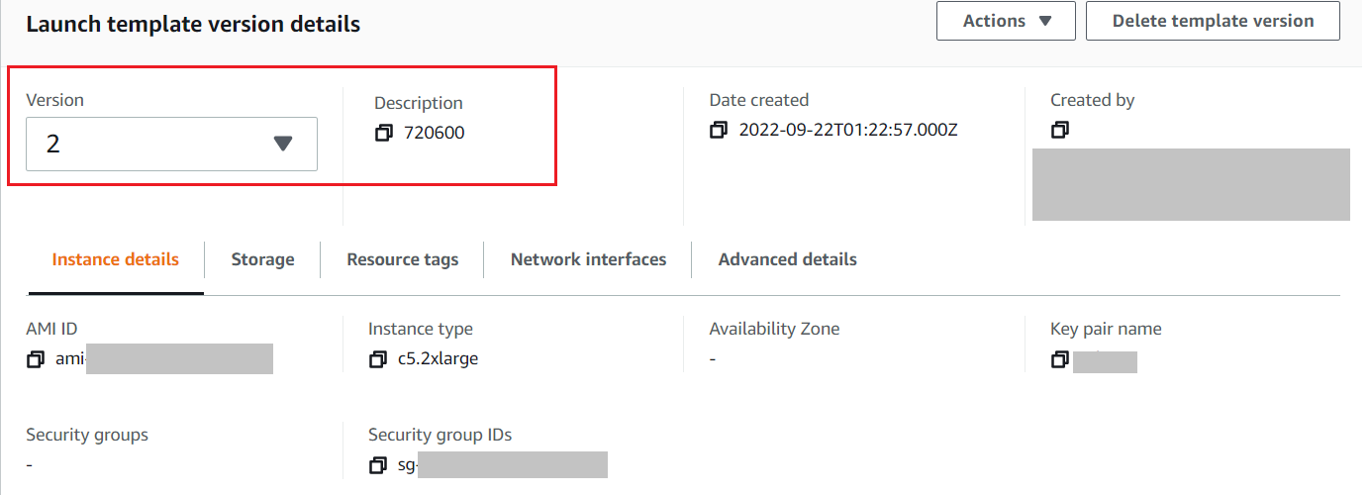The height and width of the screenshot is (495, 1369).
Task: Open the Resource tags tab
Action: point(402,259)
